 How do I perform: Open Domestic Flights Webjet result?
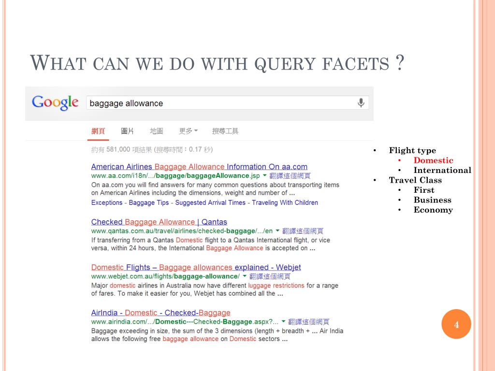coord(196,267)
